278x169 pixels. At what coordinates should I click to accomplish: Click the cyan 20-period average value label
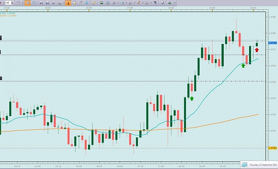(8, 13)
